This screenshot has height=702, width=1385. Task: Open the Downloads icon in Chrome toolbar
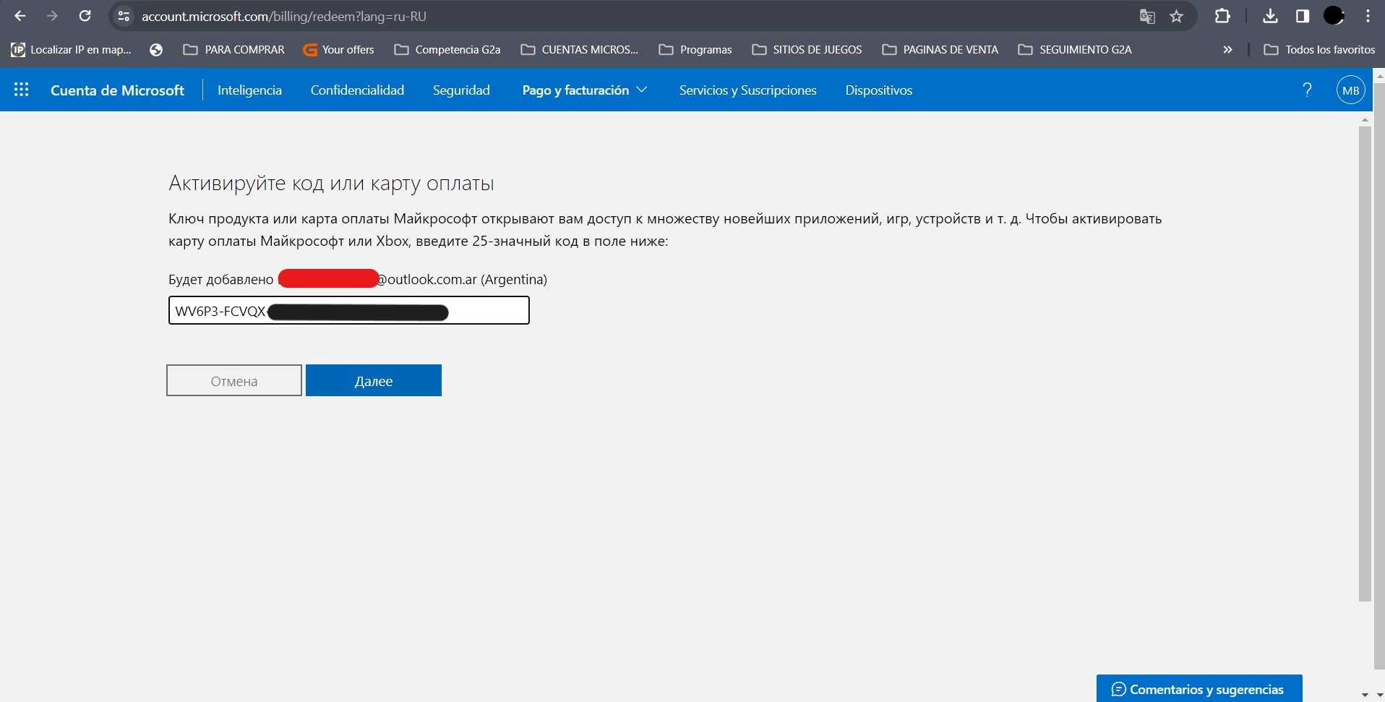(x=1270, y=16)
